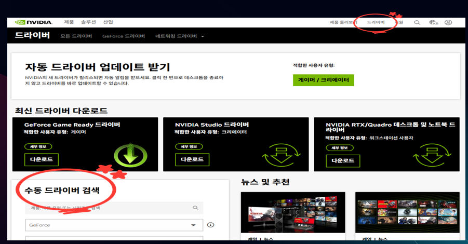The height and width of the screenshot is (244, 468).
Task: Click the manual driver search input field
Action: tap(114, 208)
